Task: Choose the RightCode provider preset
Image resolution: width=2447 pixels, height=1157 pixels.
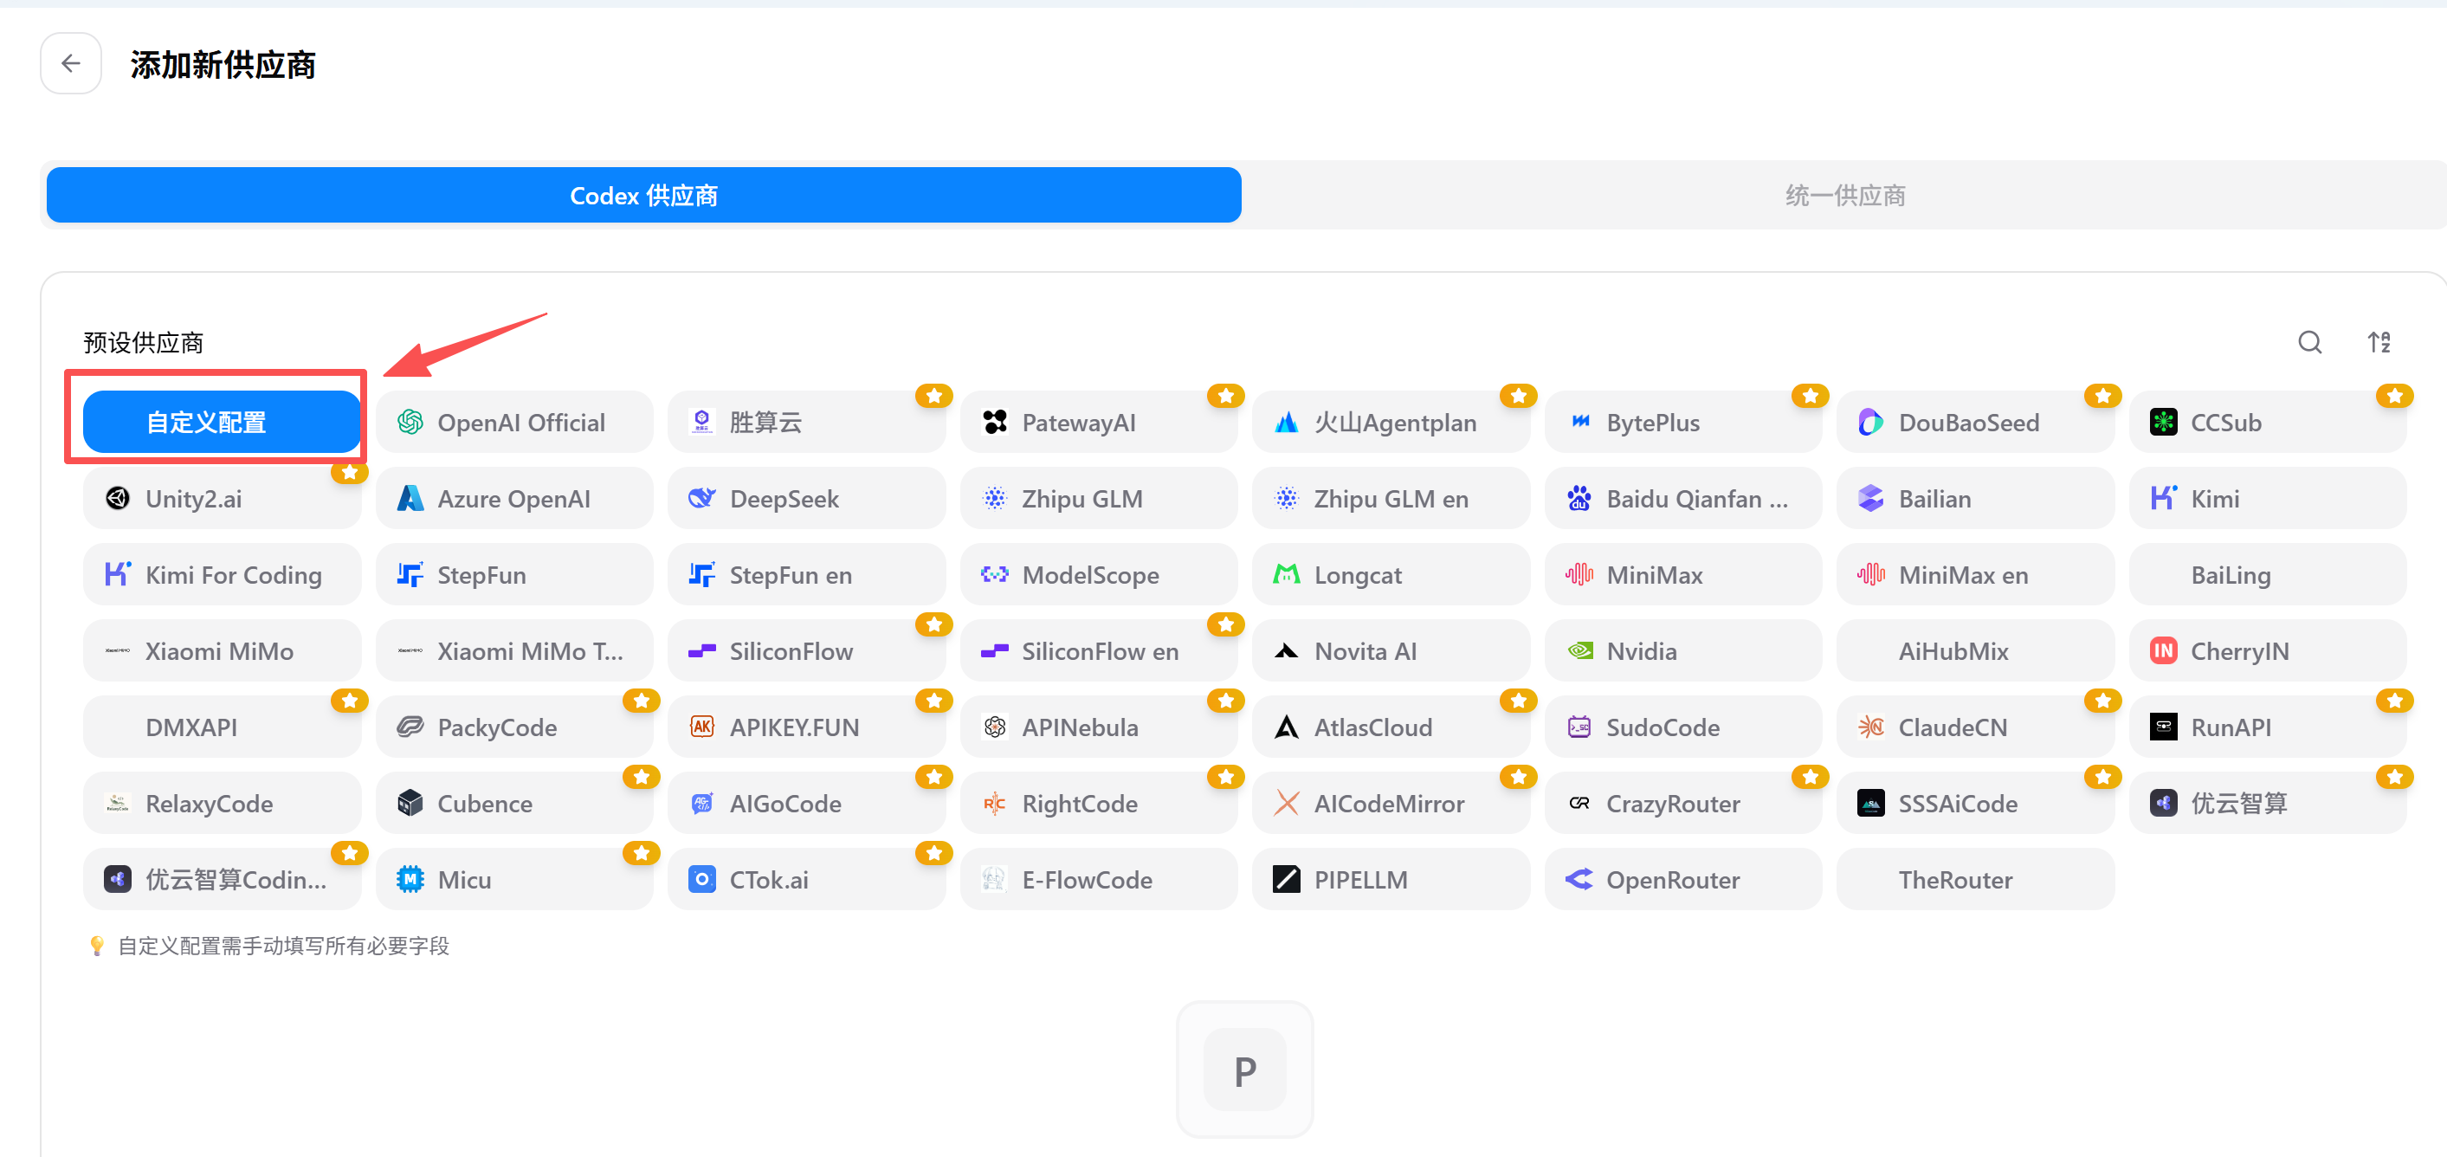Action: tap(1099, 803)
